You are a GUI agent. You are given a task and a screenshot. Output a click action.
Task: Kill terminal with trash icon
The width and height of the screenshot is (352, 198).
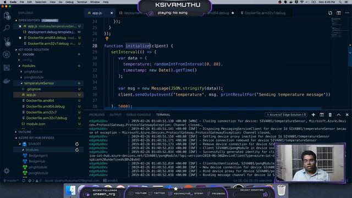330,115
